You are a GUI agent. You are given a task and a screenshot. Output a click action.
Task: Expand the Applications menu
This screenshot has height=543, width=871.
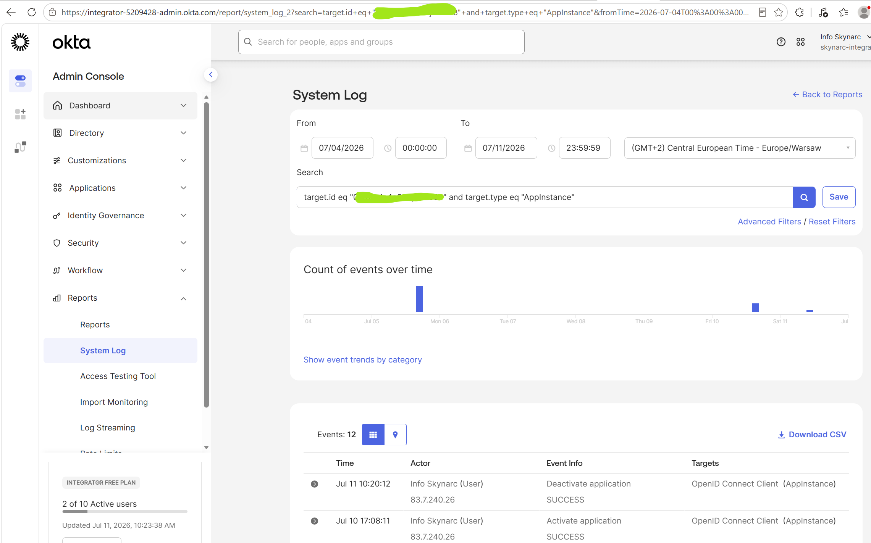(x=120, y=188)
